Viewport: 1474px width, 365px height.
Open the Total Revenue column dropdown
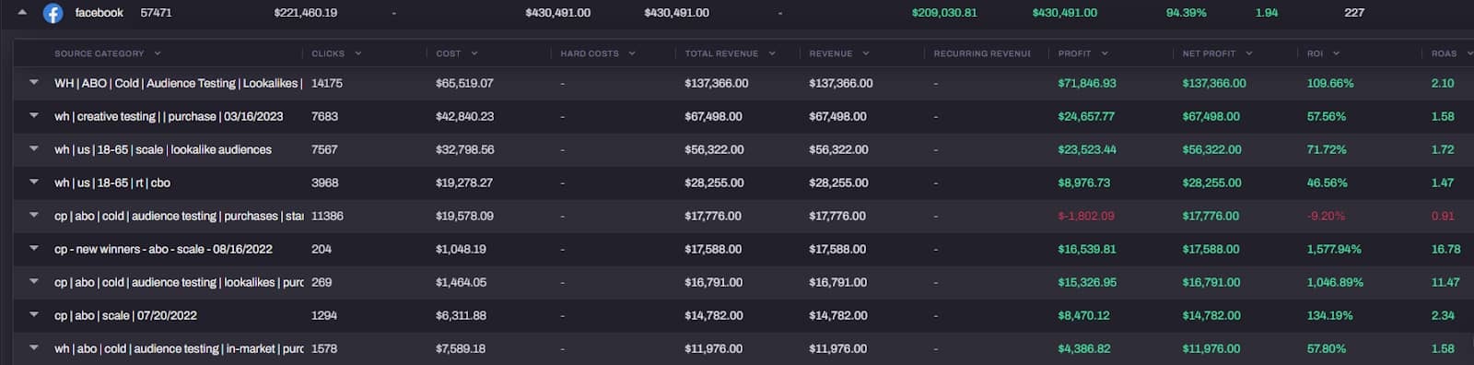pos(772,53)
